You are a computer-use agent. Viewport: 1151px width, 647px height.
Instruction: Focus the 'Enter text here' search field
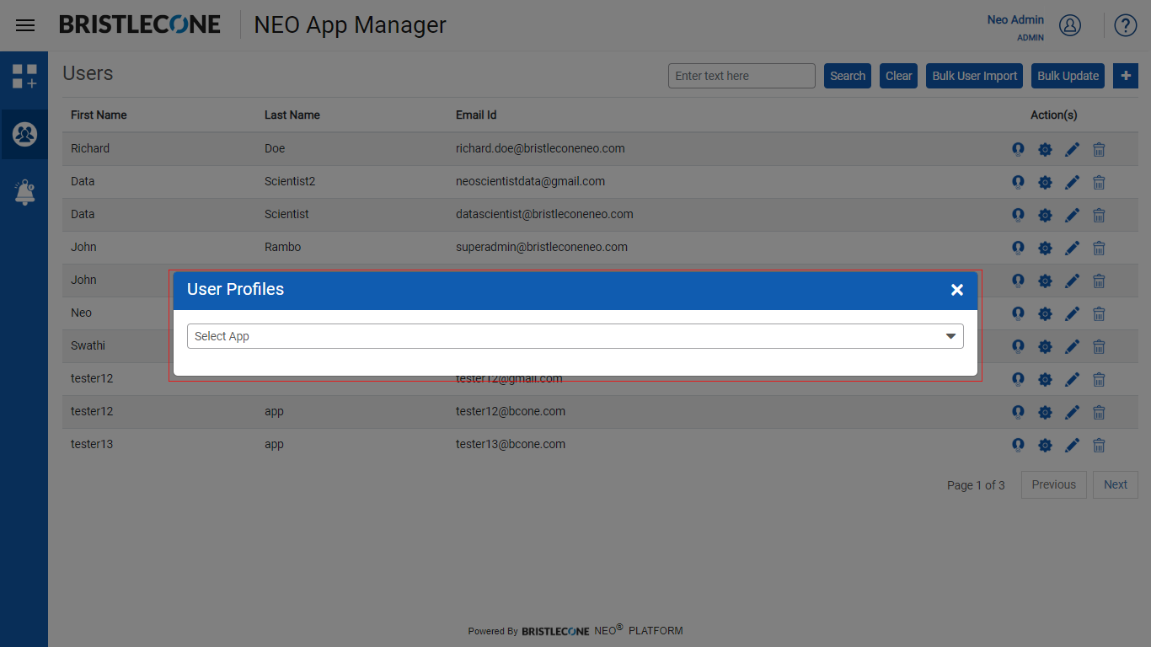pyautogui.click(x=741, y=76)
